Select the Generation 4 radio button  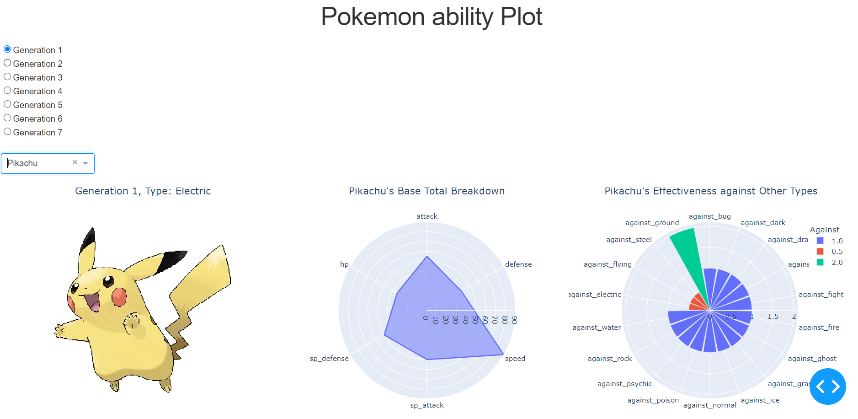[7, 90]
